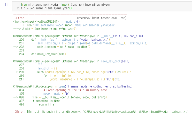Click the '<ipython-input-1-a60ea0522644>' line
Screen dimensions: 192x116
coord(47,22)
